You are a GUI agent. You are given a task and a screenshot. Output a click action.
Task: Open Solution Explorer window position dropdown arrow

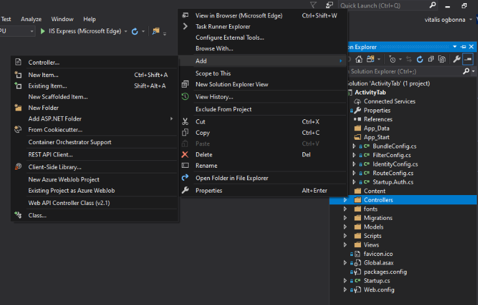(454, 47)
